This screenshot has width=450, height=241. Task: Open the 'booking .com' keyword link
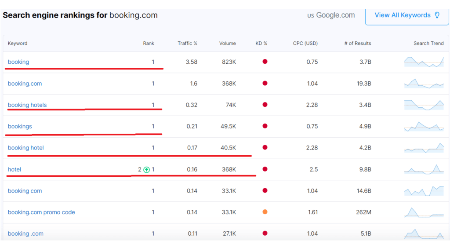tap(26, 234)
